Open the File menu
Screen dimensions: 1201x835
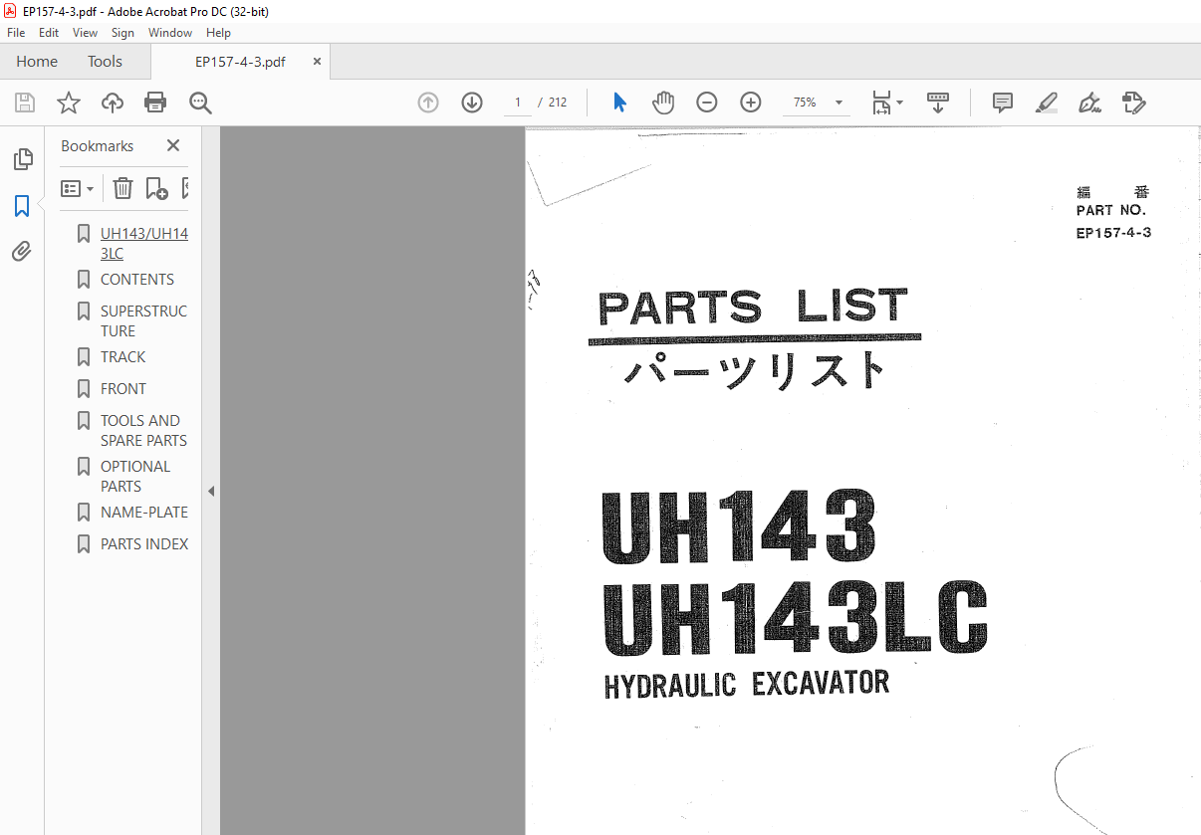[16, 33]
